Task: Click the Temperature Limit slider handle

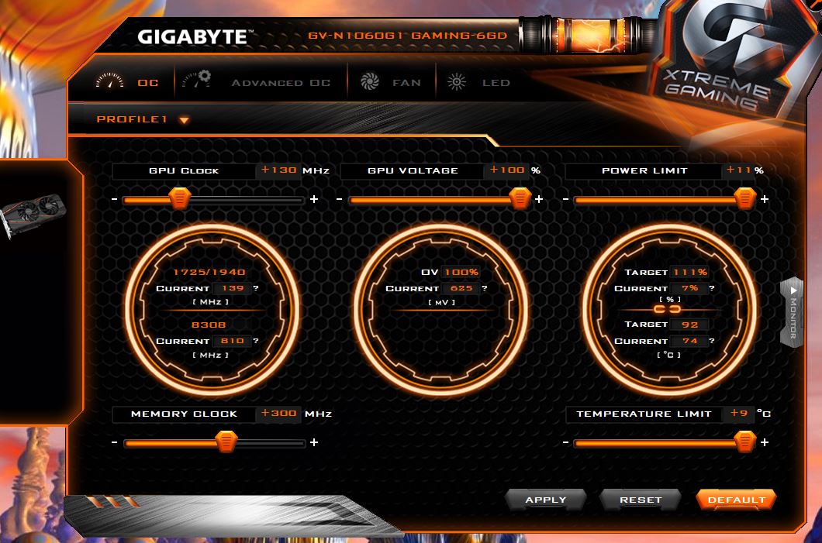Action: tap(745, 442)
